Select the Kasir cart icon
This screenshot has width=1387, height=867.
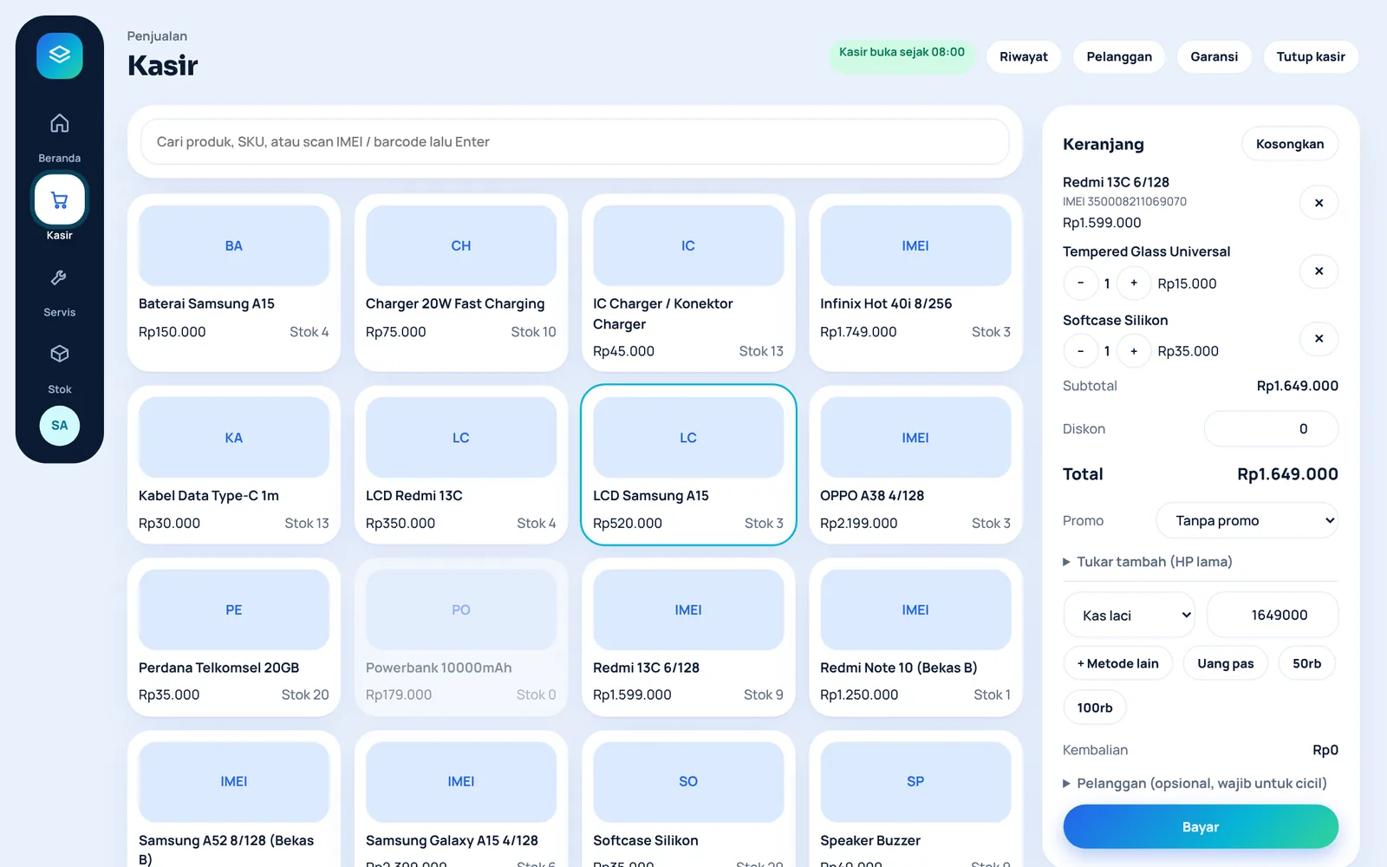[x=60, y=200]
